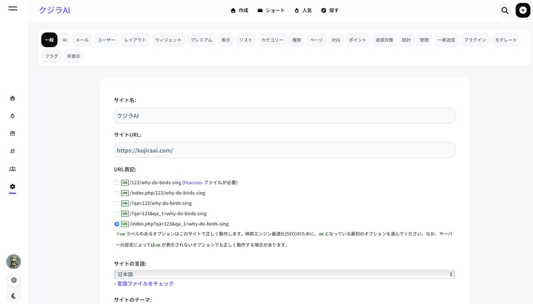Switch to the AI admin tab
Screen dimensions: 533x304
tap(65, 40)
